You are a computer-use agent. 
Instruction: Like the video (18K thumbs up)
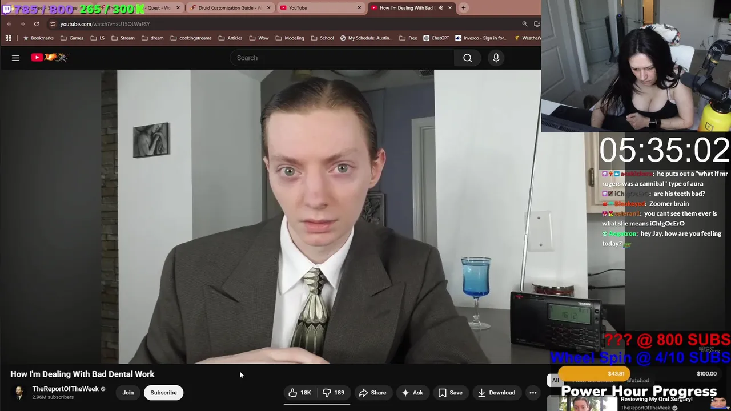pyautogui.click(x=300, y=393)
